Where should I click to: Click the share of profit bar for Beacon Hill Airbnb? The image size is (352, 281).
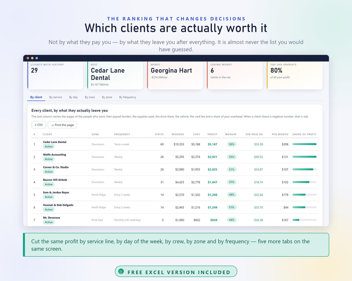pos(305,182)
